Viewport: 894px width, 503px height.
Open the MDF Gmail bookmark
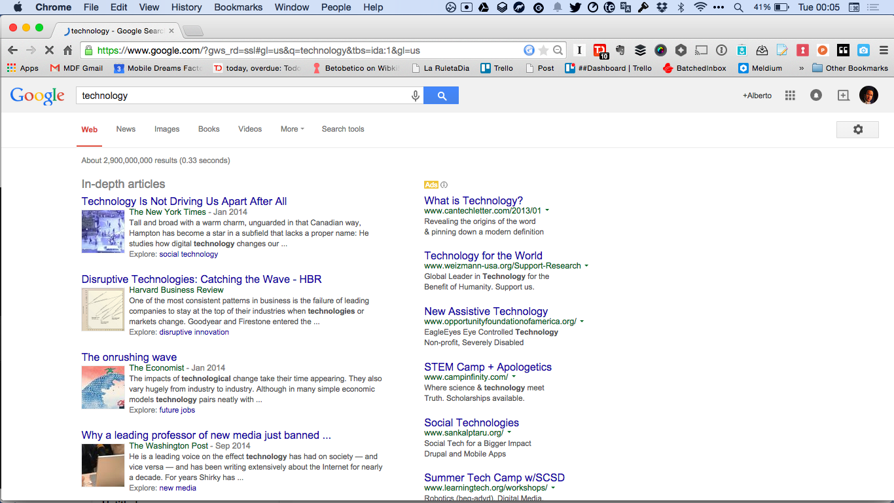(76, 68)
